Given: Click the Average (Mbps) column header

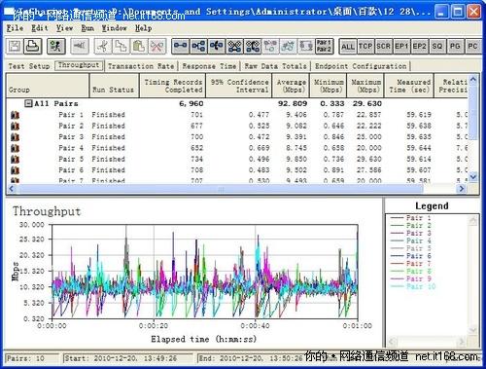Looking at the screenshot, I should (291, 86).
